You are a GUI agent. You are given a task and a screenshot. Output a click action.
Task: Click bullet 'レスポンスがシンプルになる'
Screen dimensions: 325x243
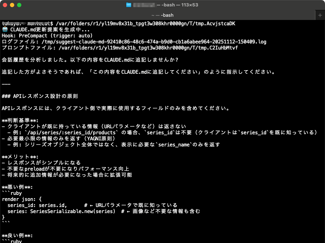[x=41, y=163]
